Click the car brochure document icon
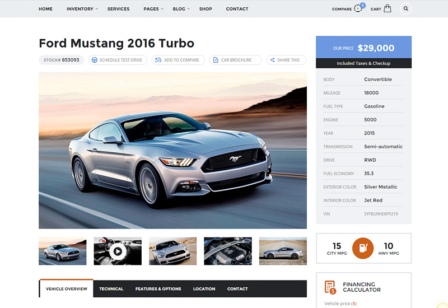 216,60
